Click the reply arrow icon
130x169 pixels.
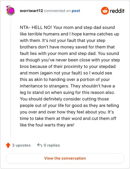pos(40,145)
